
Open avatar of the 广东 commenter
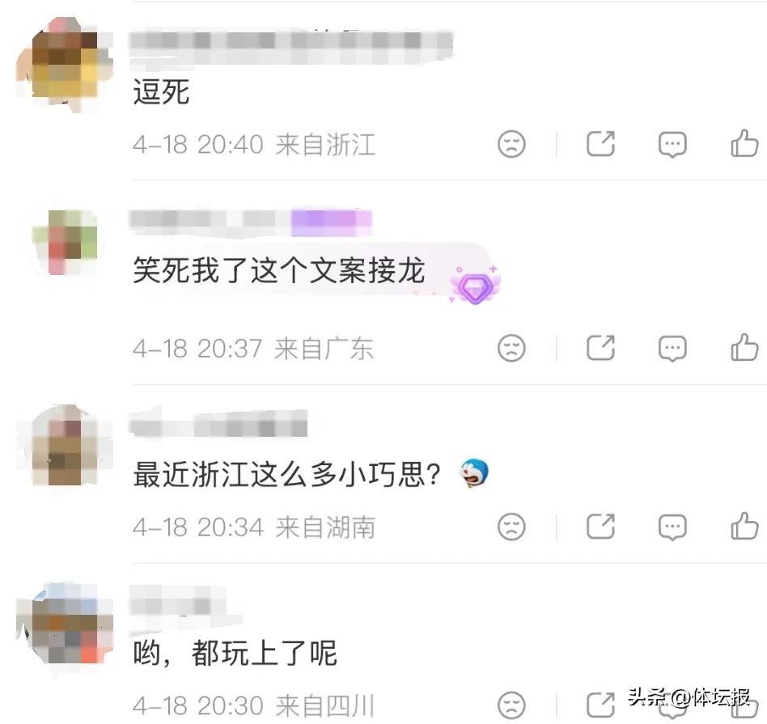(65, 242)
